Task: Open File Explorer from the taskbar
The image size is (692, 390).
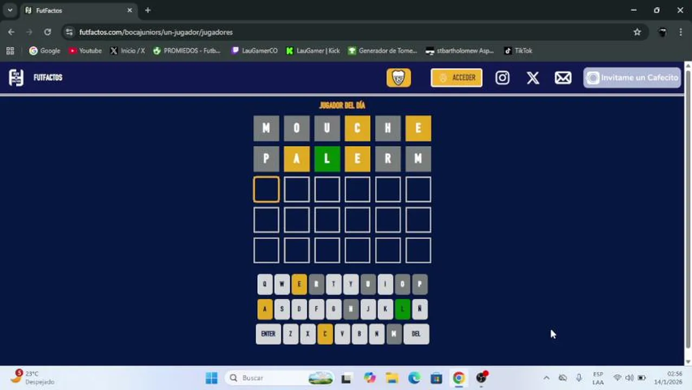Action: 391,378
